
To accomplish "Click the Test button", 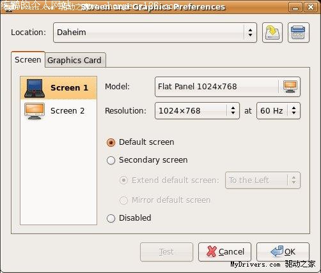I will click(166, 252).
